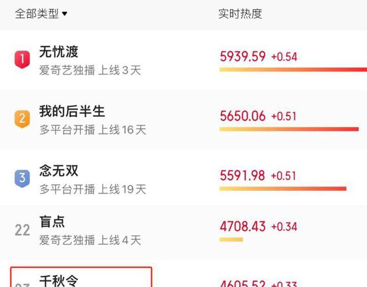The image size is (367, 287).
Task: Open the show titled 念无双
Action: pos(58,170)
